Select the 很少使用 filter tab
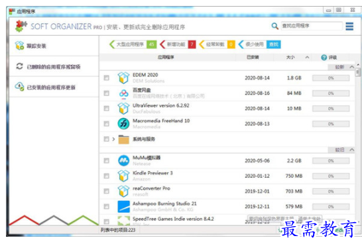Viewport: 362px width, 250px height. point(259,44)
